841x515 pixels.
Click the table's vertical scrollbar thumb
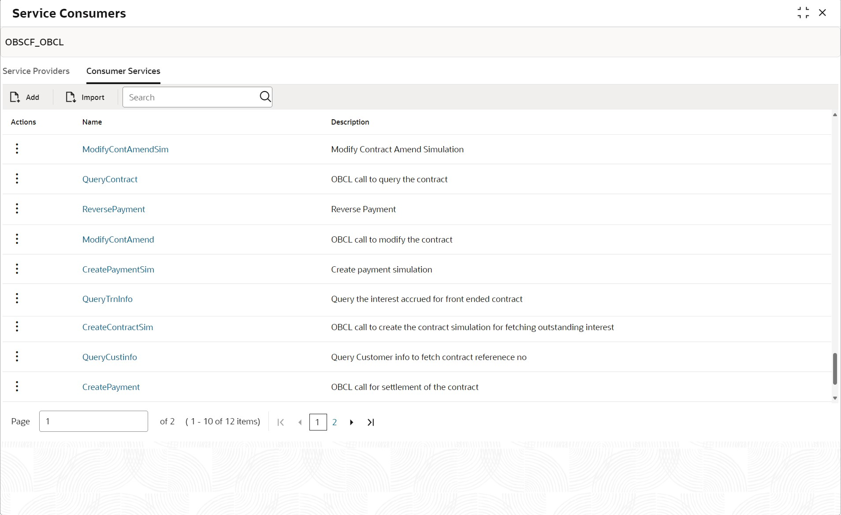[x=835, y=369]
